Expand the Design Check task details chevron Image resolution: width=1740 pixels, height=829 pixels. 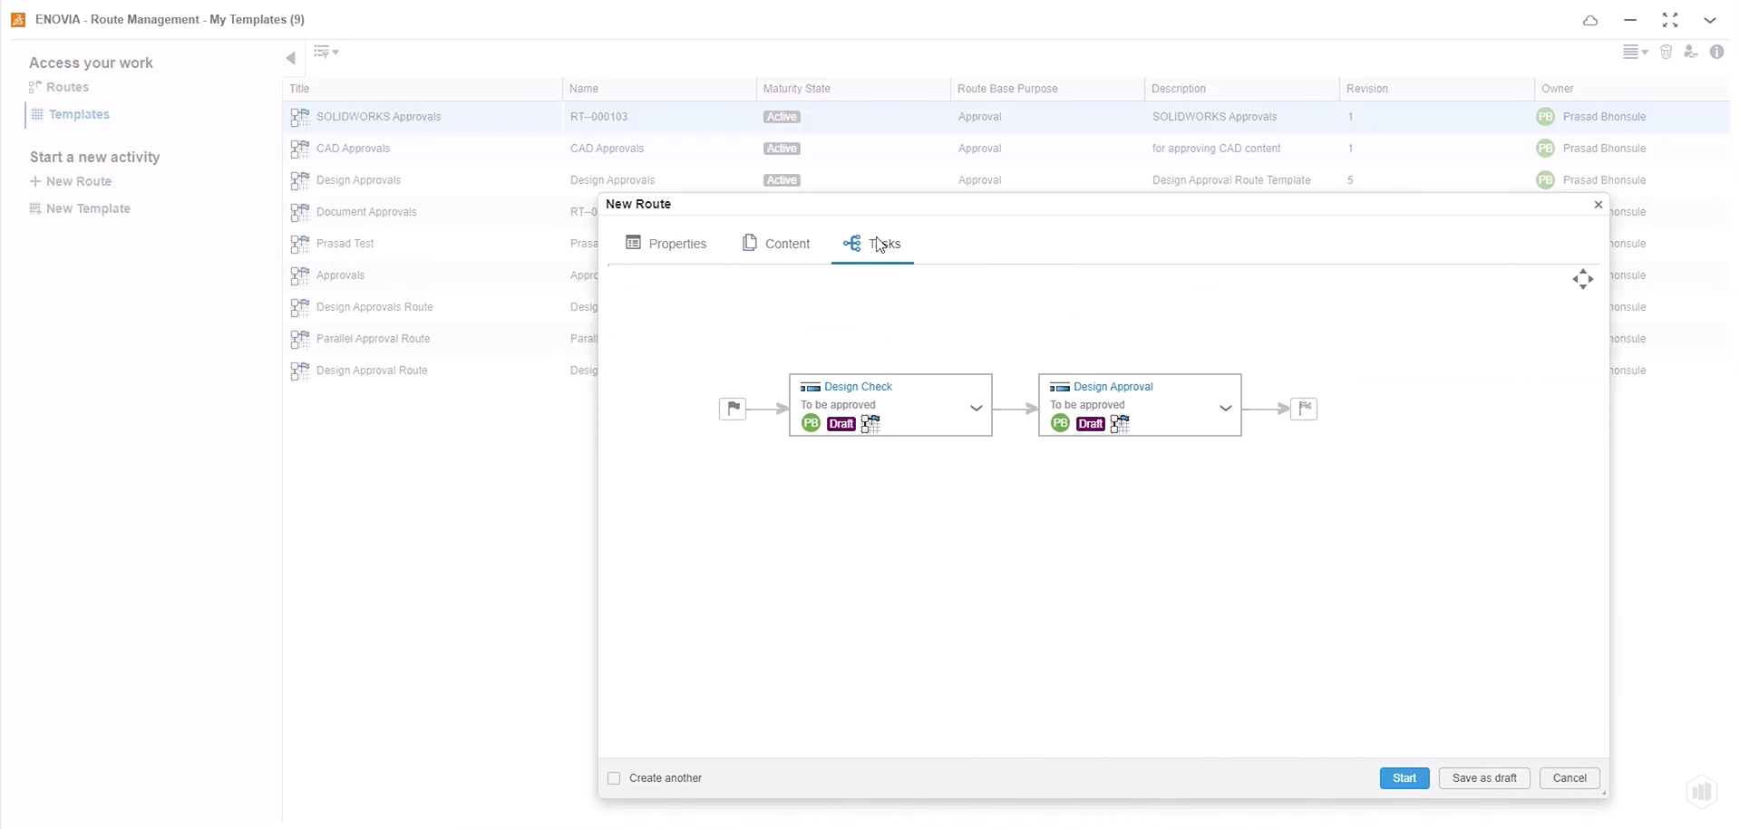(x=977, y=408)
